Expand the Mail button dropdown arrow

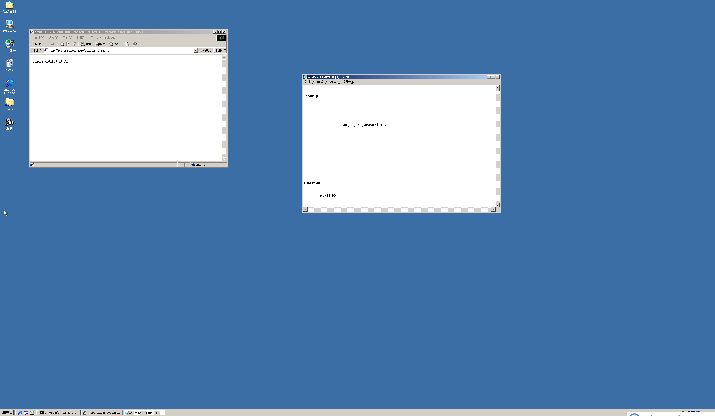tap(130, 44)
